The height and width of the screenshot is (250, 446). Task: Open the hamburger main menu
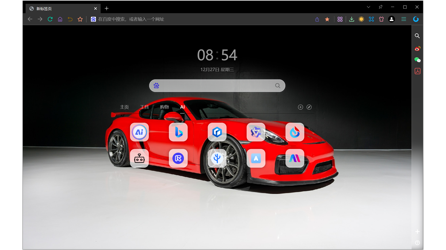point(404,19)
